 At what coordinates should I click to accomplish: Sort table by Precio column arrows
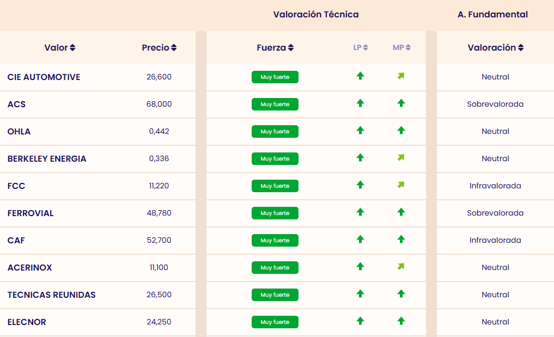[x=174, y=48]
